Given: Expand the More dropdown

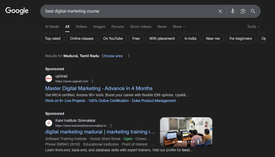Looking at the screenshot, I should (179, 27).
